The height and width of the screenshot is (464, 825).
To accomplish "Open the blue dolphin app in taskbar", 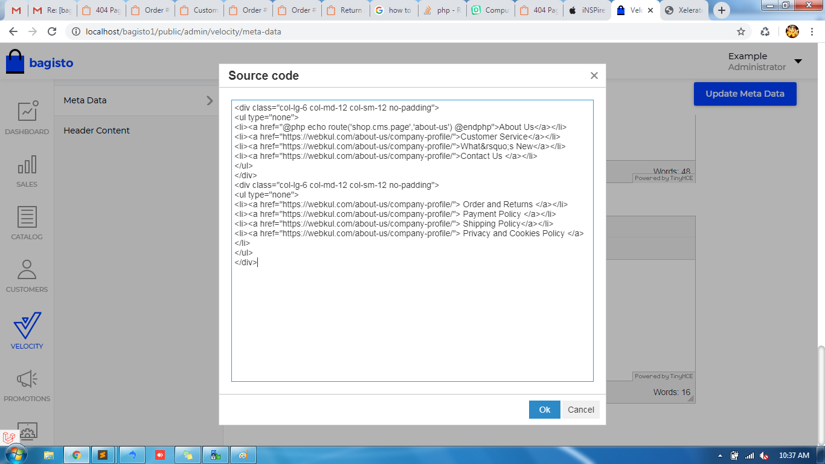I will [132, 455].
